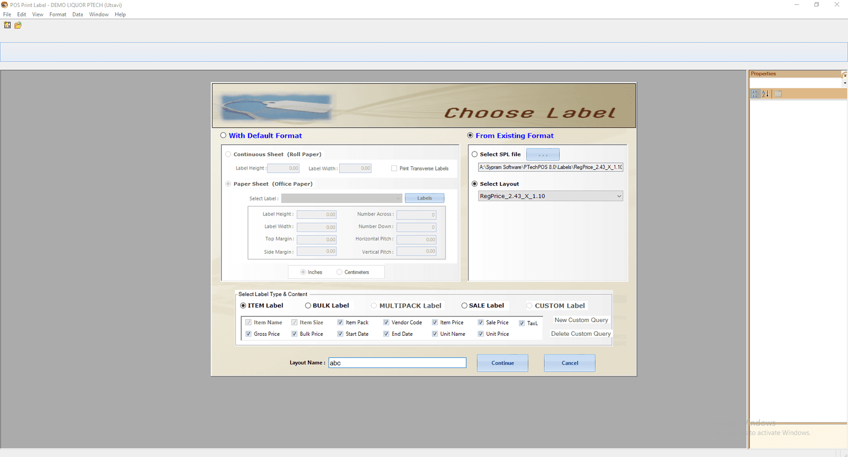Click the POS Print Label app icon
Image resolution: width=848 pixels, height=457 pixels.
[x=5, y=5]
